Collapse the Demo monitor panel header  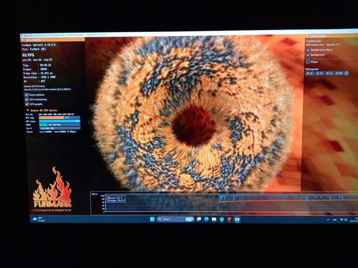click(53, 40)
